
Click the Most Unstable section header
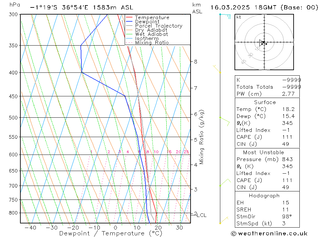264,152
